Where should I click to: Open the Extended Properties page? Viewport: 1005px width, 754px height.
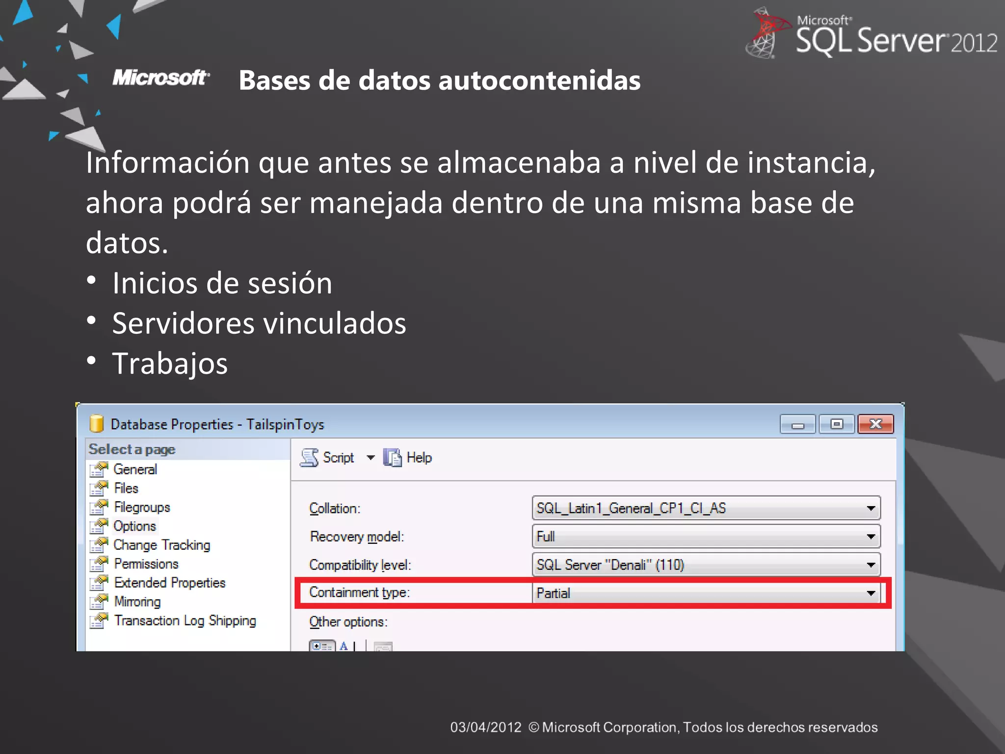coord(170,583)
